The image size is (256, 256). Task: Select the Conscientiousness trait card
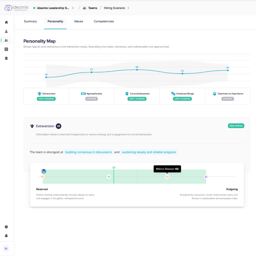pos(137,96)
